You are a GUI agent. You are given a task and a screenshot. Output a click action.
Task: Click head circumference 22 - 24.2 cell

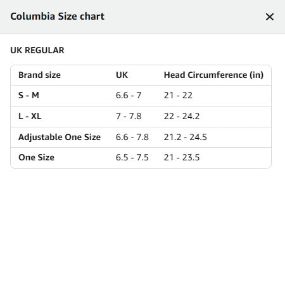tap(182, 116)
